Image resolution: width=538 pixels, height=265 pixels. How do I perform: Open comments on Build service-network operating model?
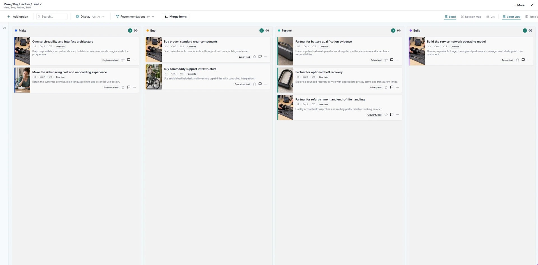point(523,60)
